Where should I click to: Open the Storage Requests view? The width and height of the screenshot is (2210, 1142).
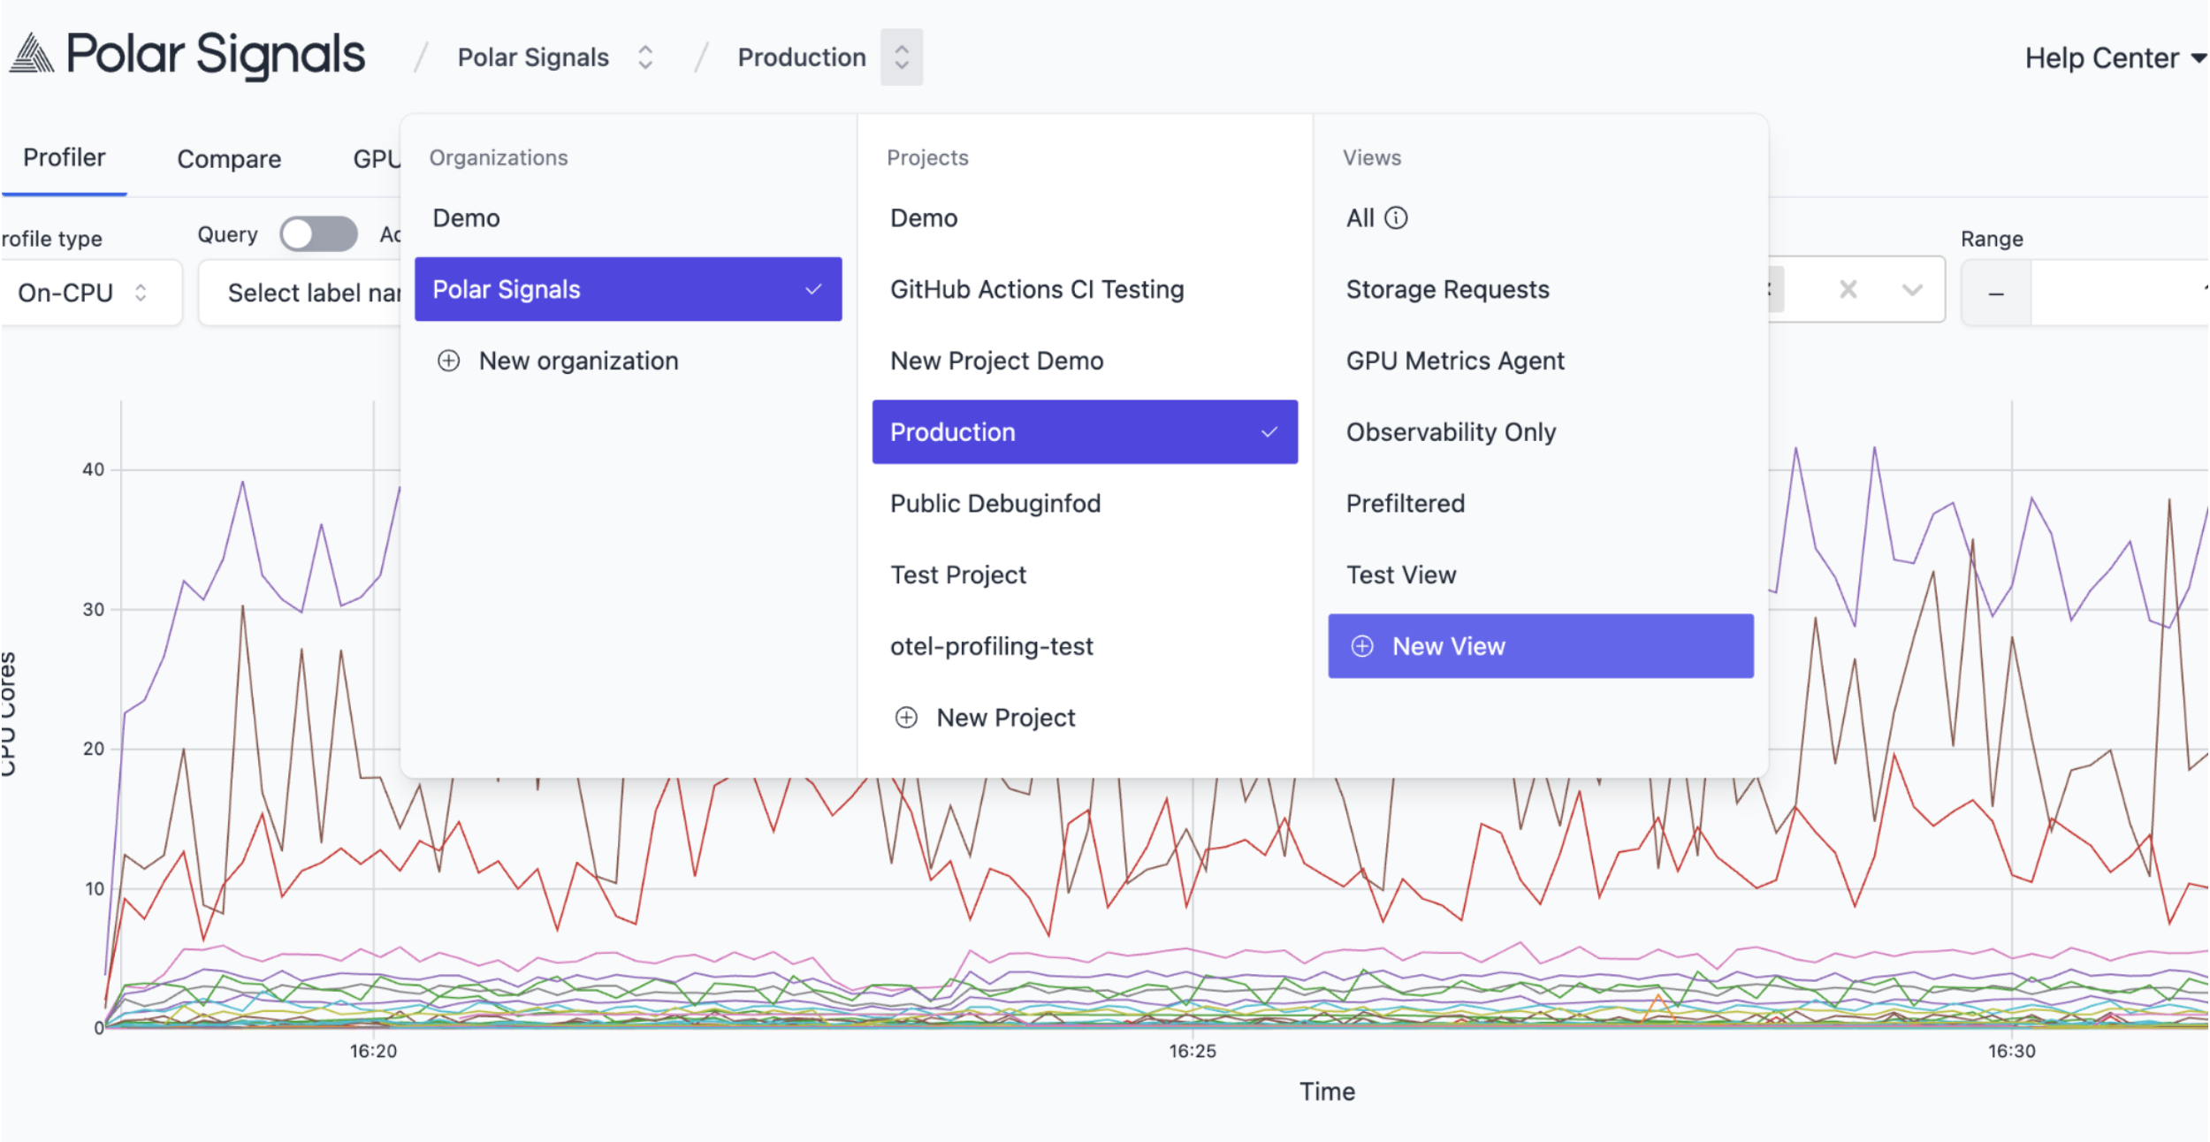click(x=1541, y=289)
